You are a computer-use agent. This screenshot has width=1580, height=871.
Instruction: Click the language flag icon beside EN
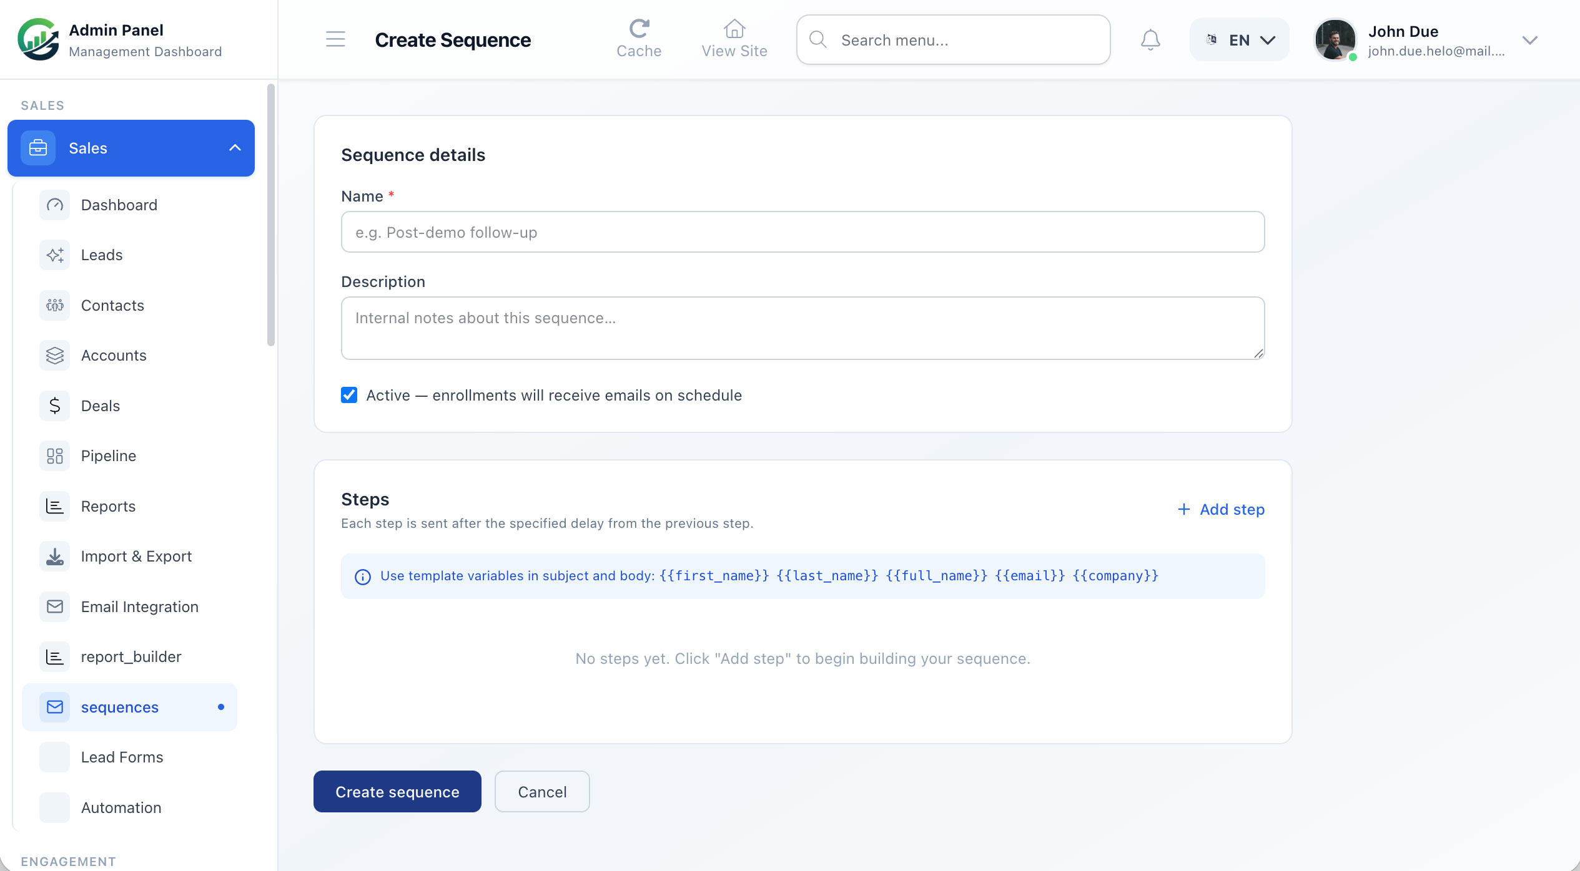1212,39
